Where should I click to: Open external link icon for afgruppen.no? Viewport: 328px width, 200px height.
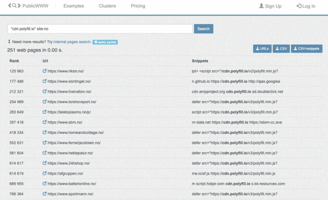click(44, 173)
